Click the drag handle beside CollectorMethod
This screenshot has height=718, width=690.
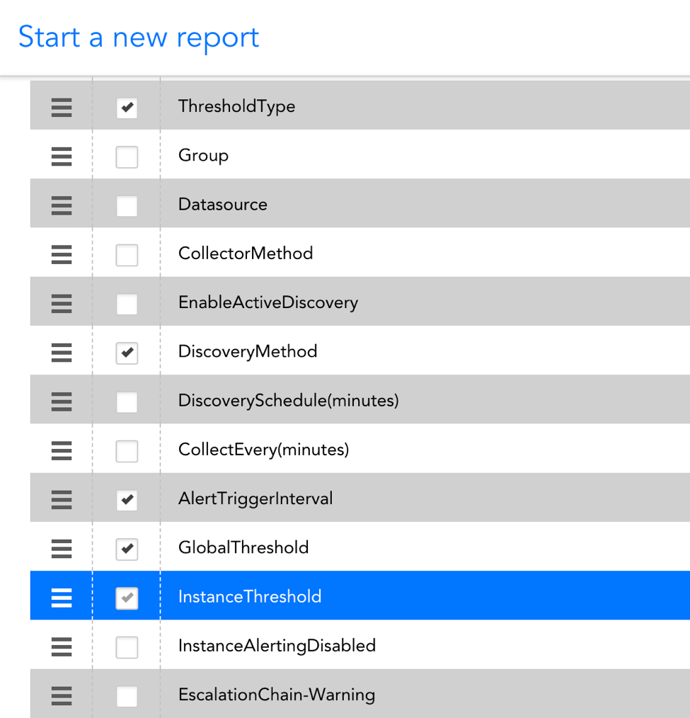[x=61, y=254]
